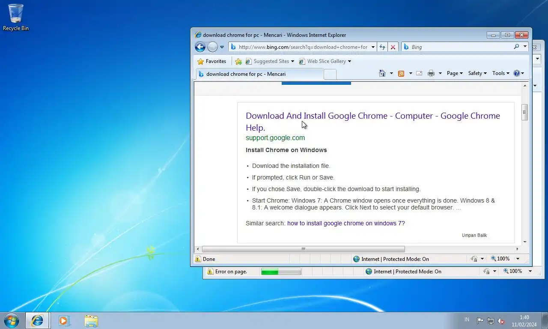This screenshot has height=329, width=548.
Task: Expand the feeds dropdown arrow
Action: tap(411, 73)
